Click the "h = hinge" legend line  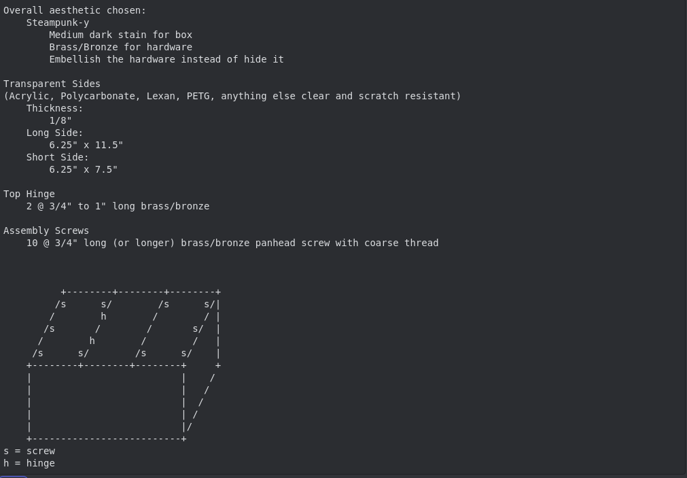point(29,463)
